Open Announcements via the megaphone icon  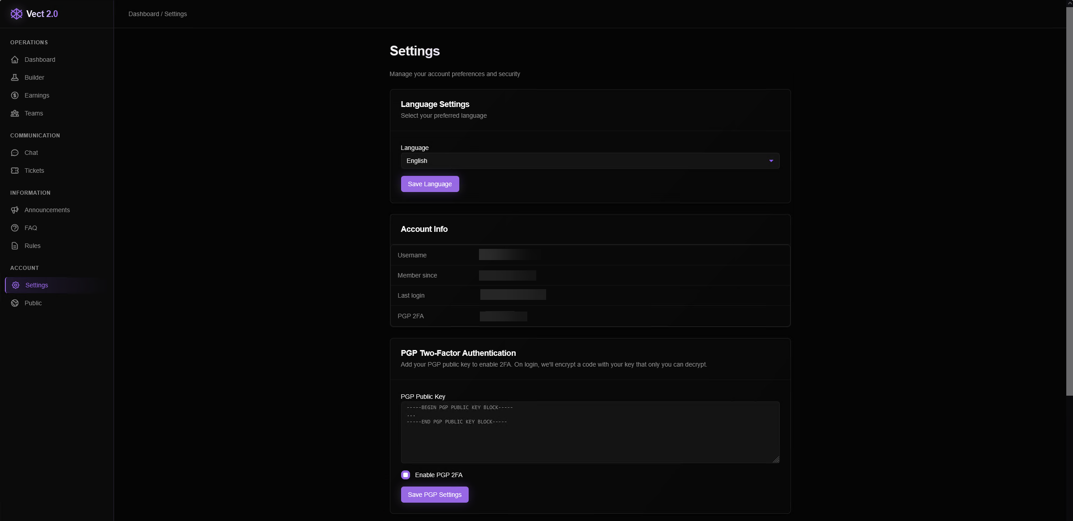point(15,209)
